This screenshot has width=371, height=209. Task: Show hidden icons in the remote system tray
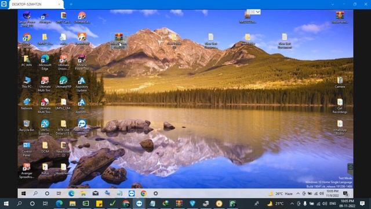pos(298,193)
